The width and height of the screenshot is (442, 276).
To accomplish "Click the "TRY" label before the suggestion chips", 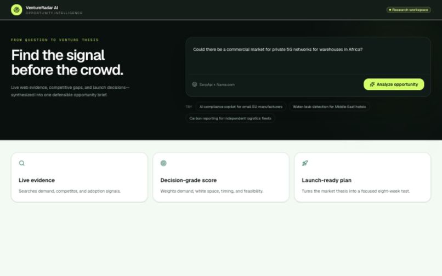I will coord(189,107).
